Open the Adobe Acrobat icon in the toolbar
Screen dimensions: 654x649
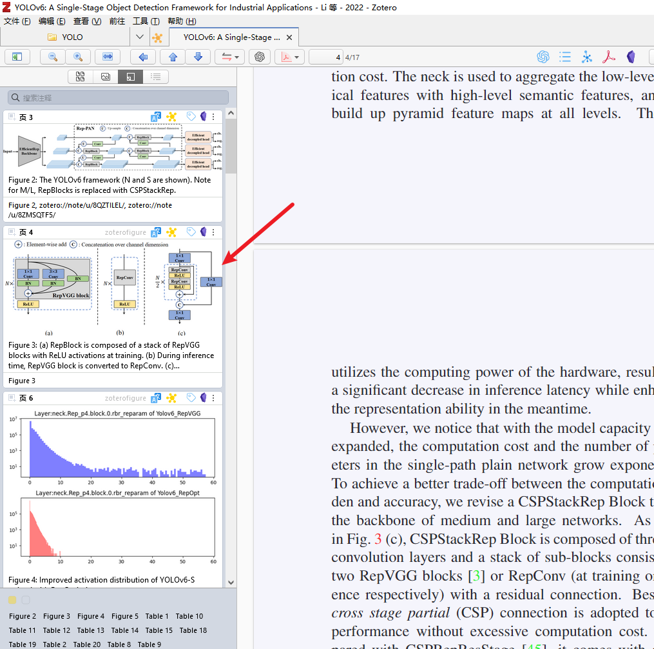point(608,57)
